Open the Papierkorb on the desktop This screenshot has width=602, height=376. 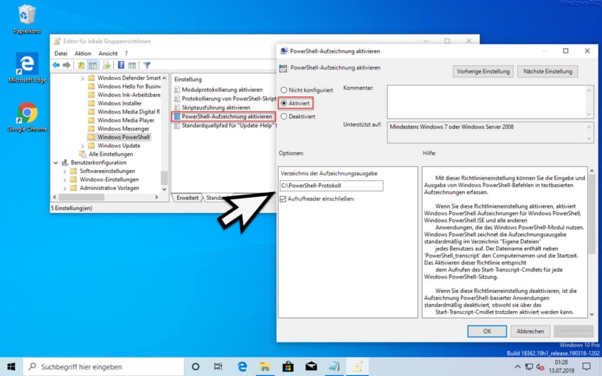point(26,15)
